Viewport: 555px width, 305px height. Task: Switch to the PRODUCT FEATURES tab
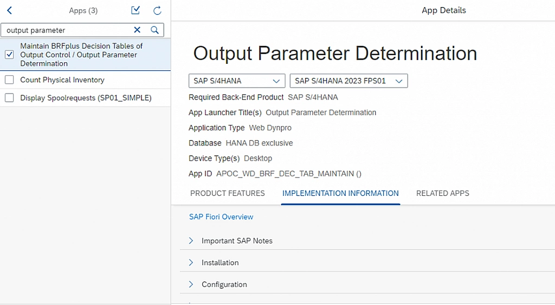pyautogui.click(x=228, y=193)
